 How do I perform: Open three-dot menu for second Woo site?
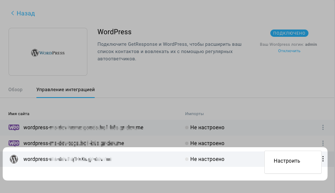(323, 143)
